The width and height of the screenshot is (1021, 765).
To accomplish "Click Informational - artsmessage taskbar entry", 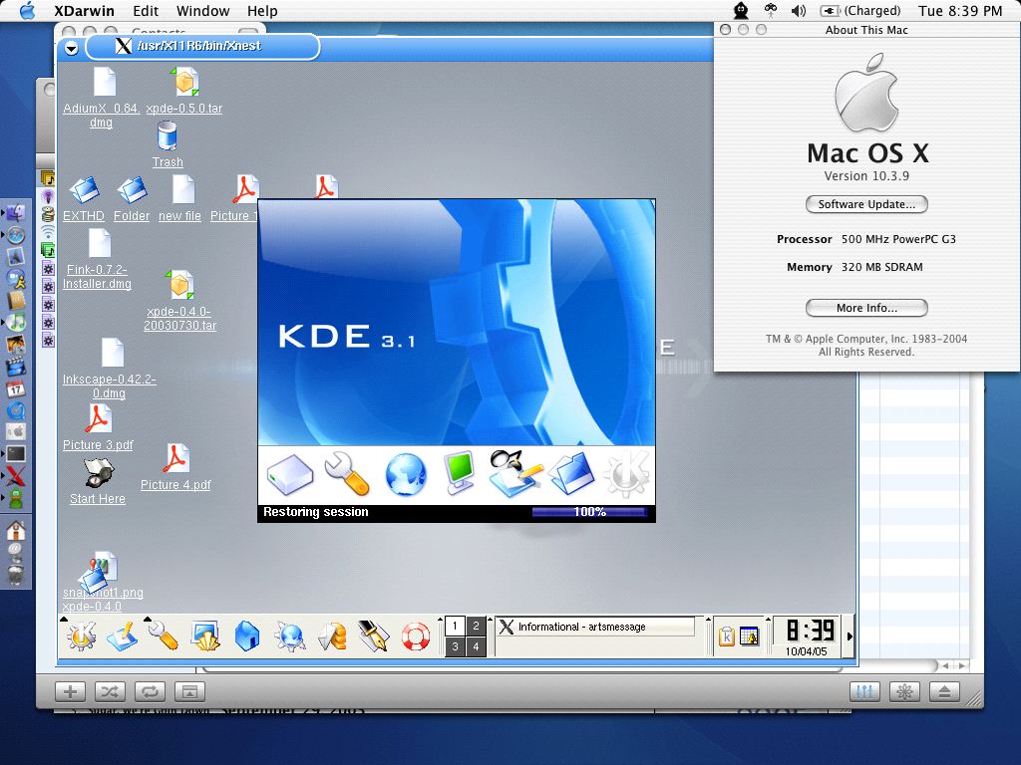I will pos(596,627).
